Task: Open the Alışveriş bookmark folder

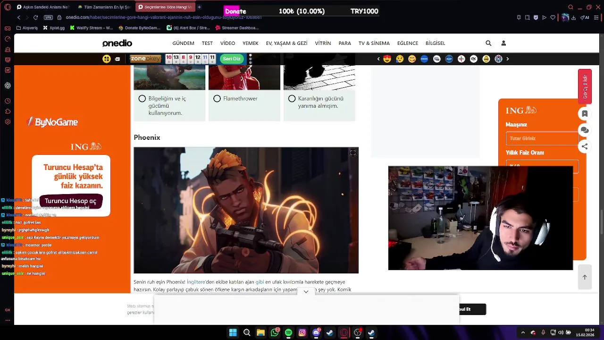Action: [x=27, y=28]
